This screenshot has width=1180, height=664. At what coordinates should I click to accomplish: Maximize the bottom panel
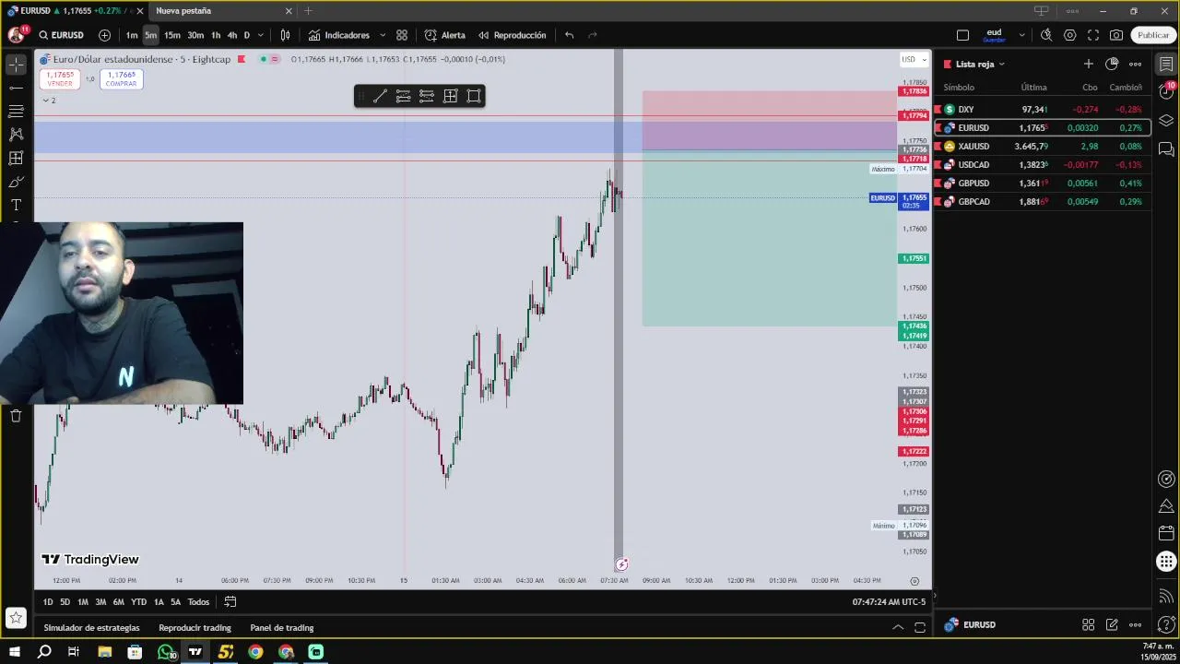click(x=920, y=627)
